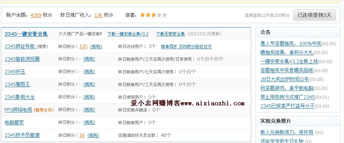This screenshot has height=143, width=344.
Task: Open 新人兑换剃须刀，很好用 photo link
Action: pos(287,132)
